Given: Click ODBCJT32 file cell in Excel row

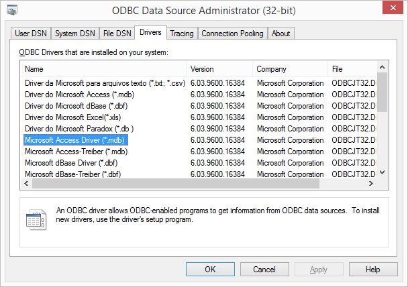Looking at the screenshot, I should pyautogui.click(x=354, y=117).
